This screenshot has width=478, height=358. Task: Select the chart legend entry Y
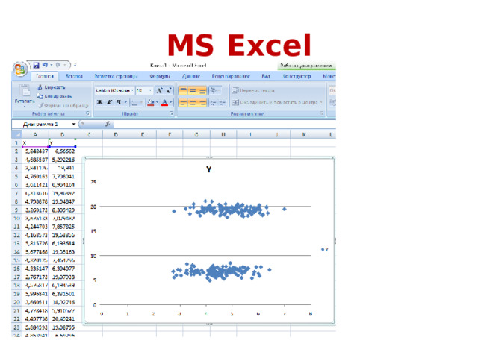(325, 249)
